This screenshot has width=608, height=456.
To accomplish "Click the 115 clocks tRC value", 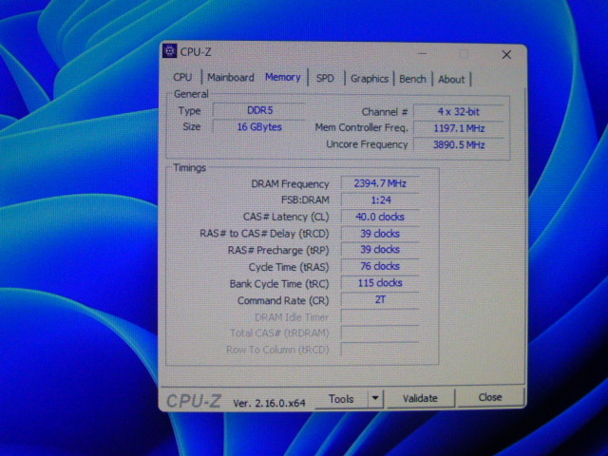I will (380, 283).
